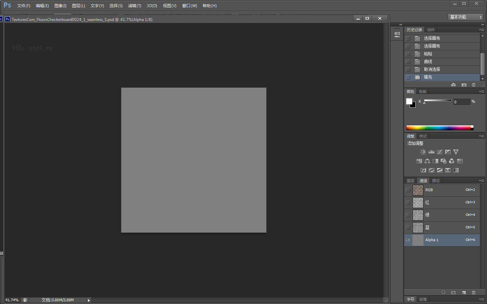Switch to the 色板 tab

[423, 92]
